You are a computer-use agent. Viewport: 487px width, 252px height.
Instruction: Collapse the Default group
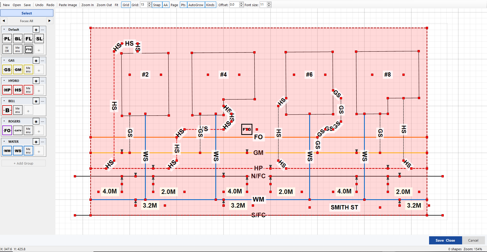pyautogui.click(x=4, y=29)
